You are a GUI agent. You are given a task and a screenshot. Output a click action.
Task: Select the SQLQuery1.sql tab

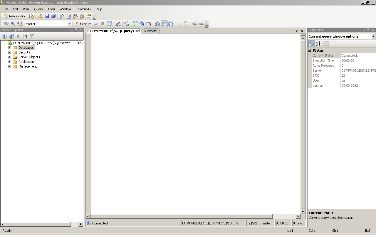point(115,31)
